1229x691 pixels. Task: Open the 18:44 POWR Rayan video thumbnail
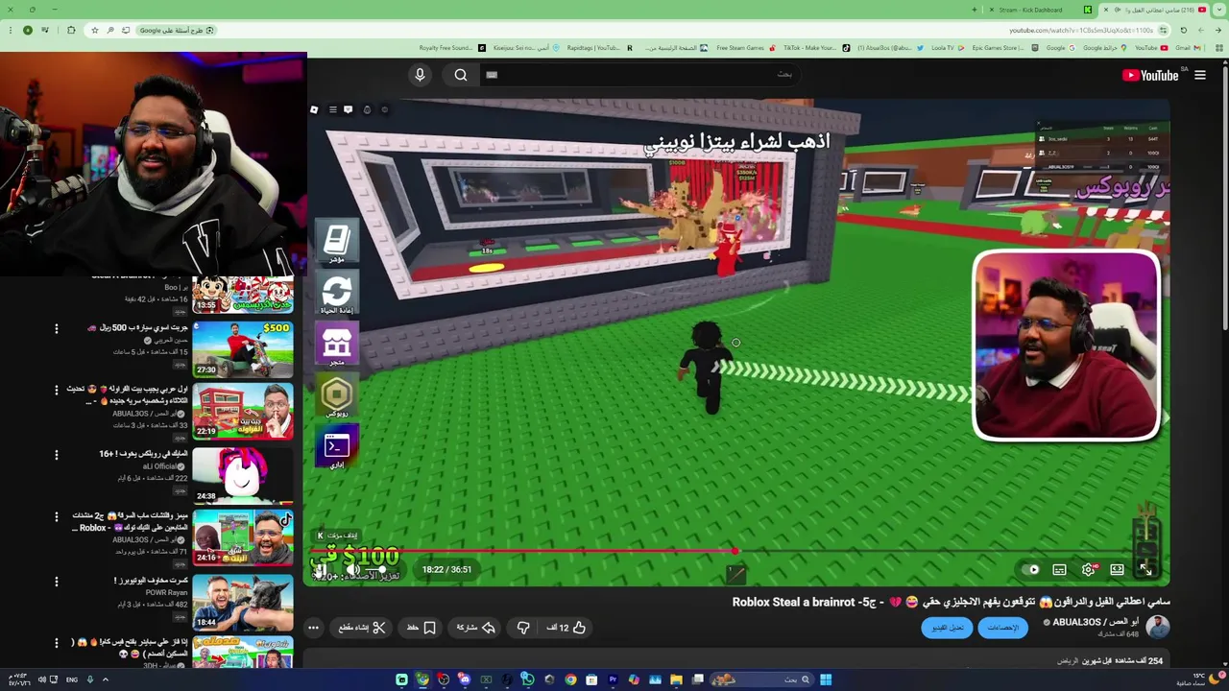pos(243,601)
